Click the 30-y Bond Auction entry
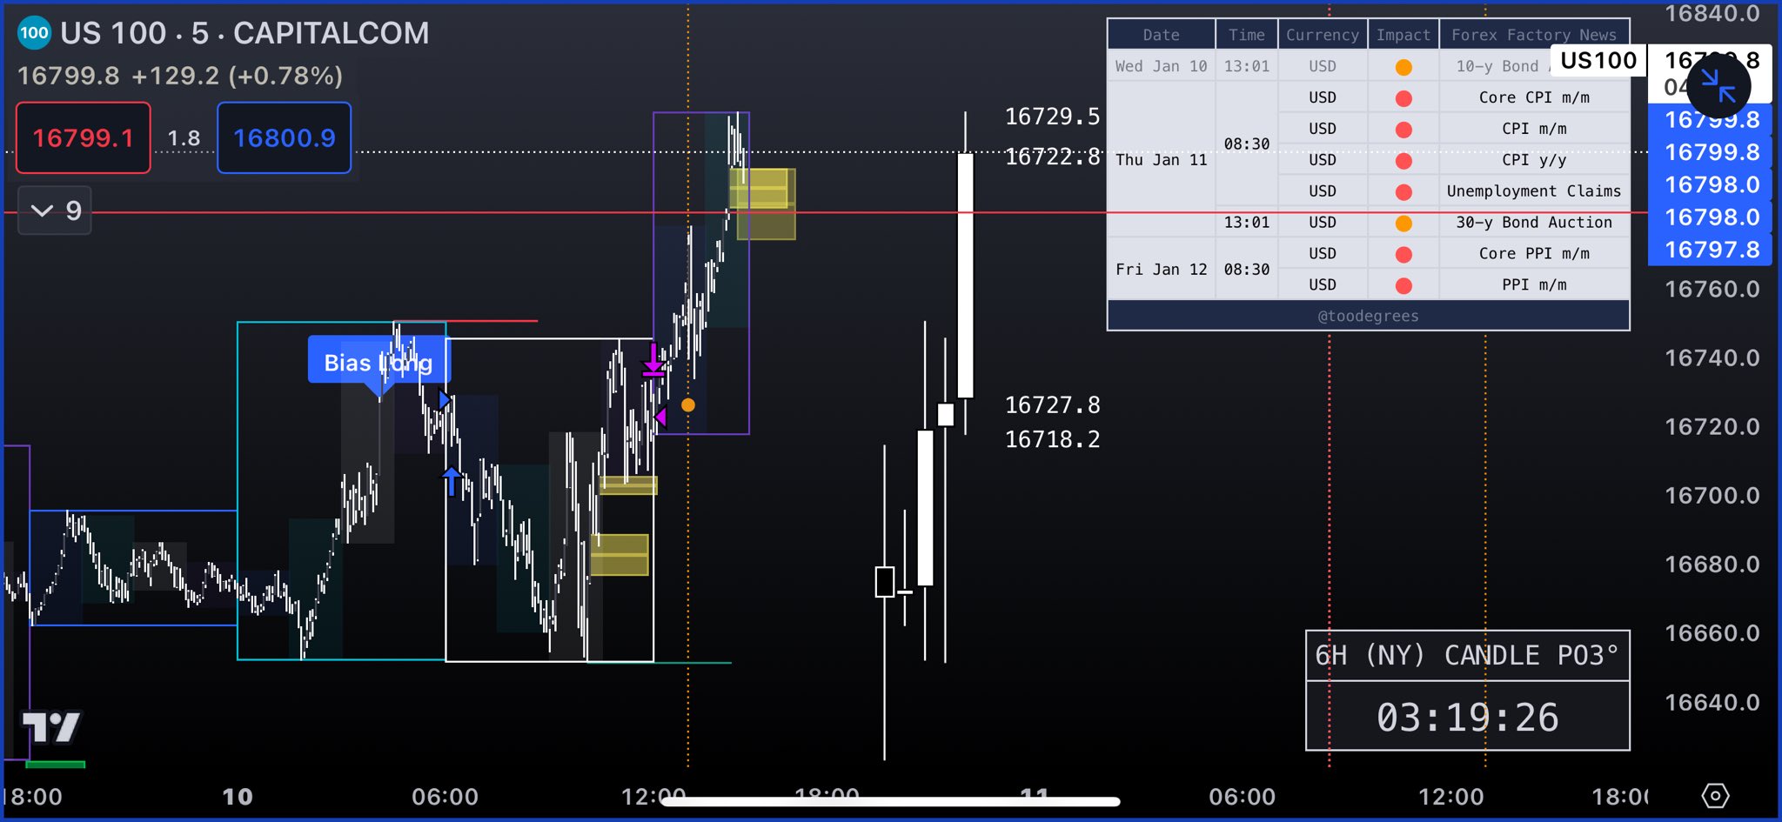The height and width of the screenshot is (822, 1782). point(1534,223)
